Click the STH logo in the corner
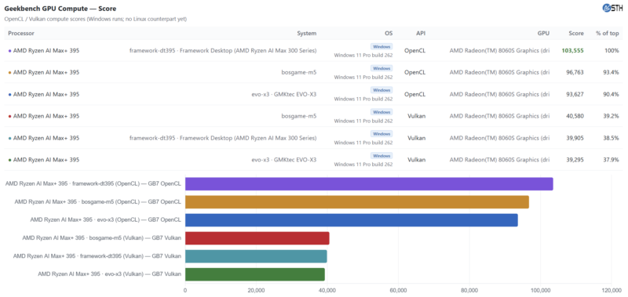This screenshot has height=297, width=628. [612, 8]
